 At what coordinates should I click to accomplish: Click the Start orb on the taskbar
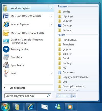pyautogui.click(x=5, y=107)
